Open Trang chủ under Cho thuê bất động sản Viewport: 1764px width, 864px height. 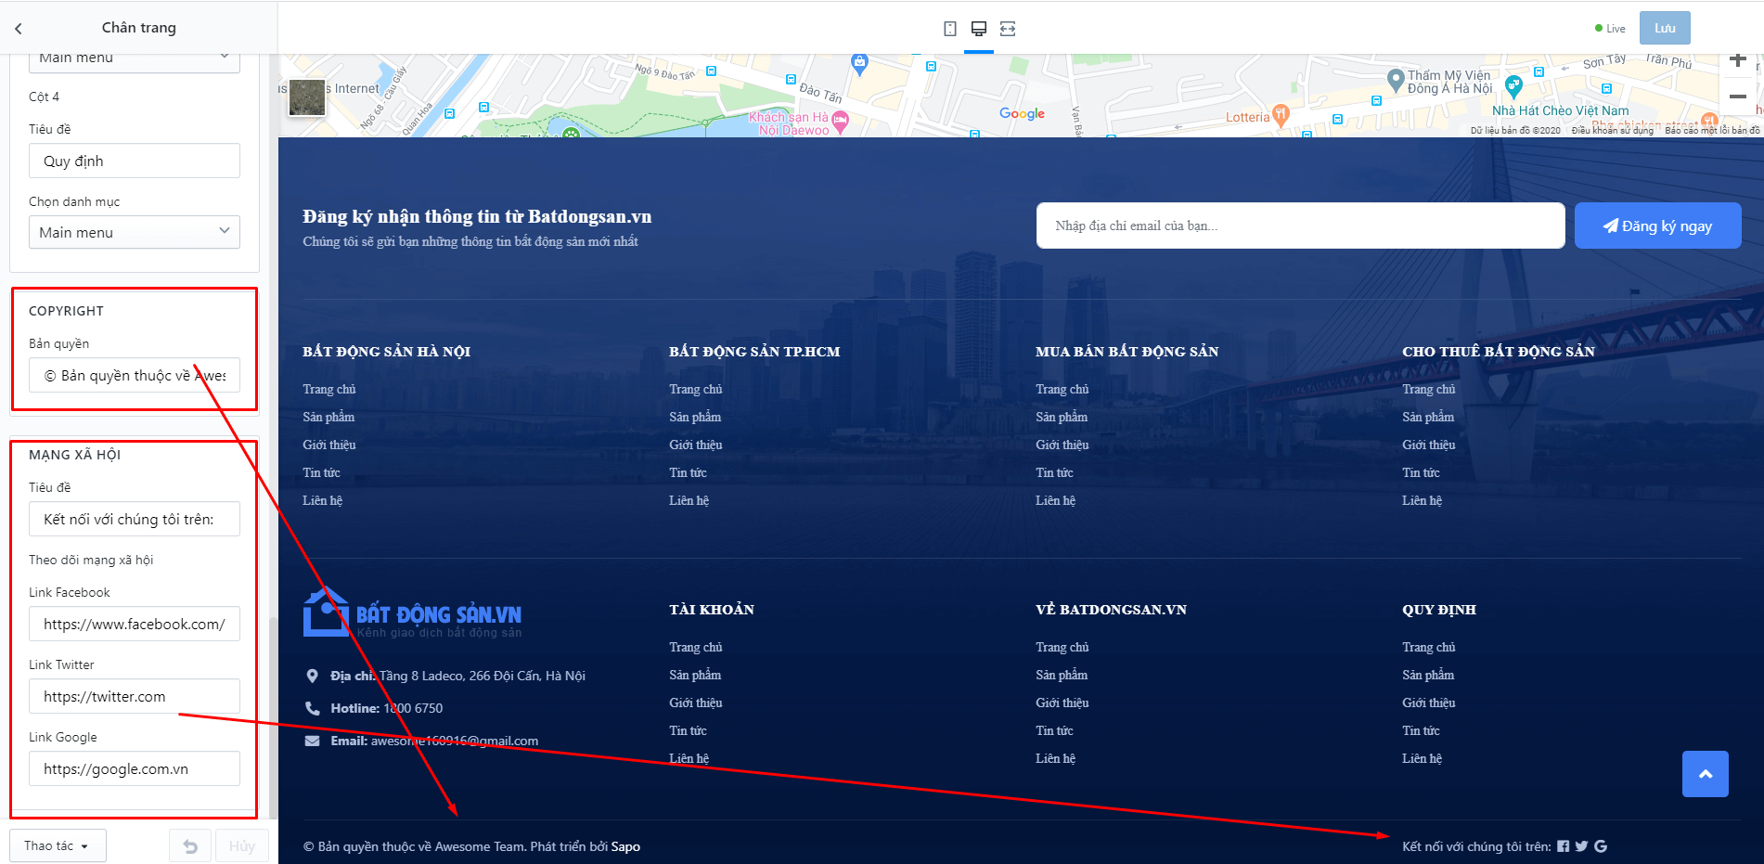pos(1429,389)
